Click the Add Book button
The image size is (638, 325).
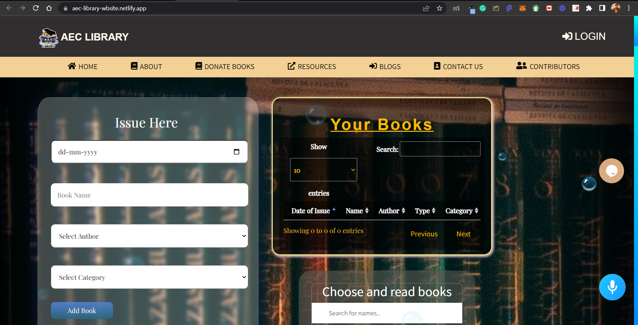(x=82, y=310)
